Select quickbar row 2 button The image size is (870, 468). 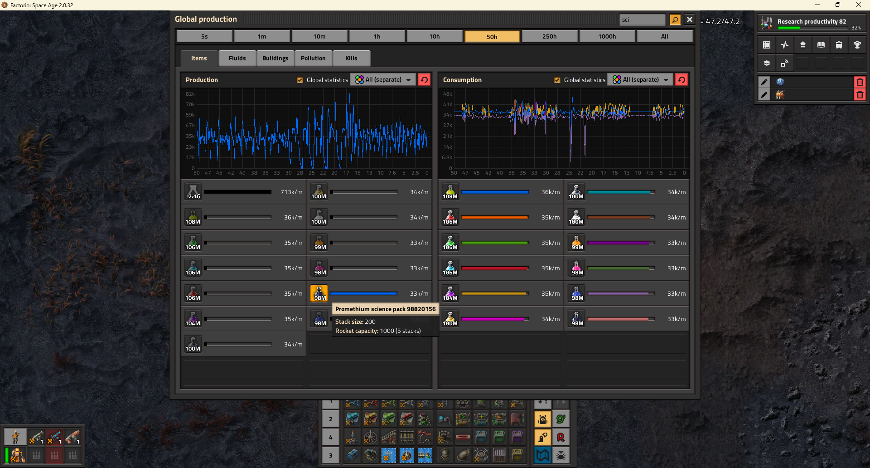(331, 419)
